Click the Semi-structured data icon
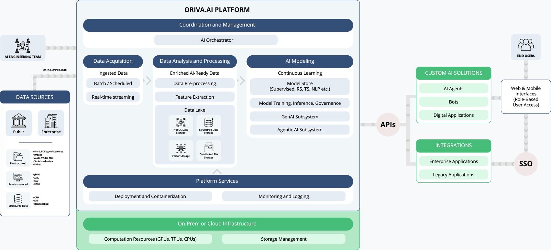Screen dimensions: 551x250 (x=18, y=177)
